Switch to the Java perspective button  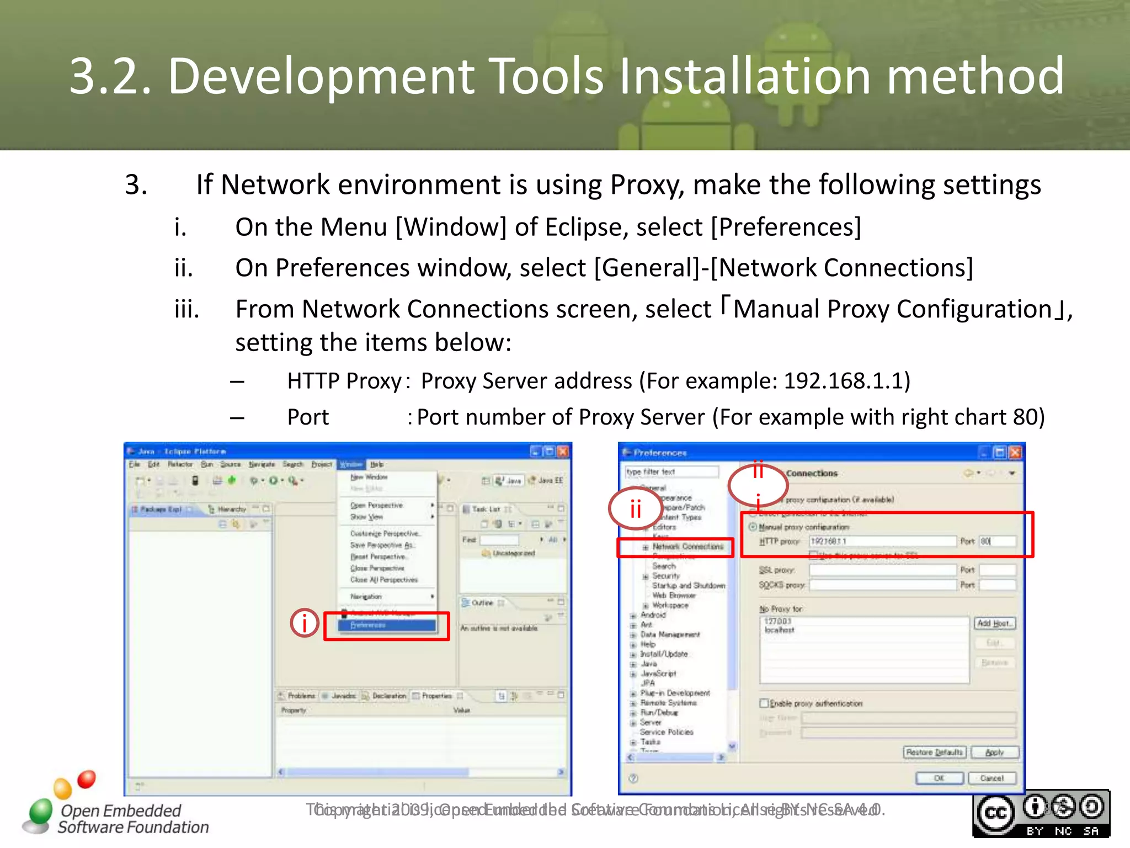tap(508, 481)
